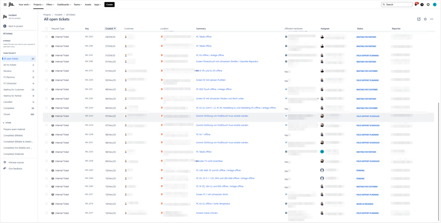Star the All open tickets queue
This screenshot has height=223, width=441.
425,19
